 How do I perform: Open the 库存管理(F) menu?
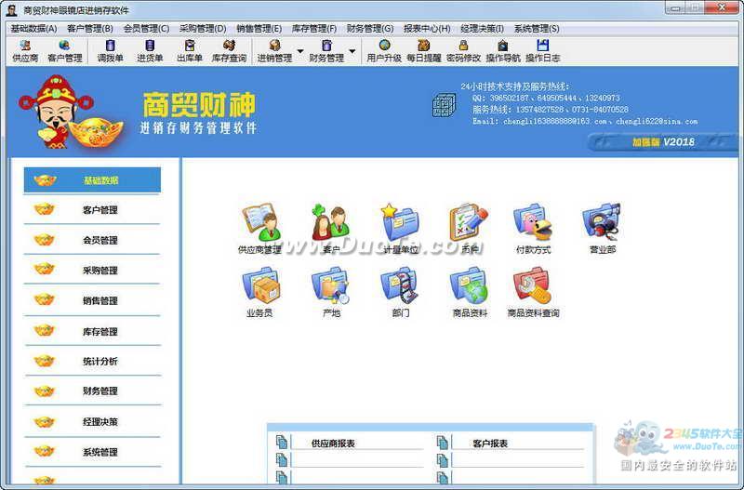[314, 29]
